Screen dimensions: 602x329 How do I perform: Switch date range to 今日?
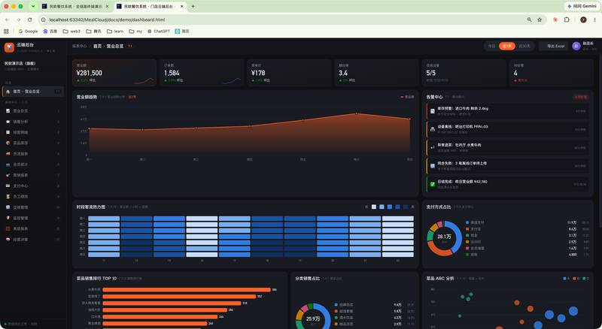pyautogui.click(x=491, y=46)
